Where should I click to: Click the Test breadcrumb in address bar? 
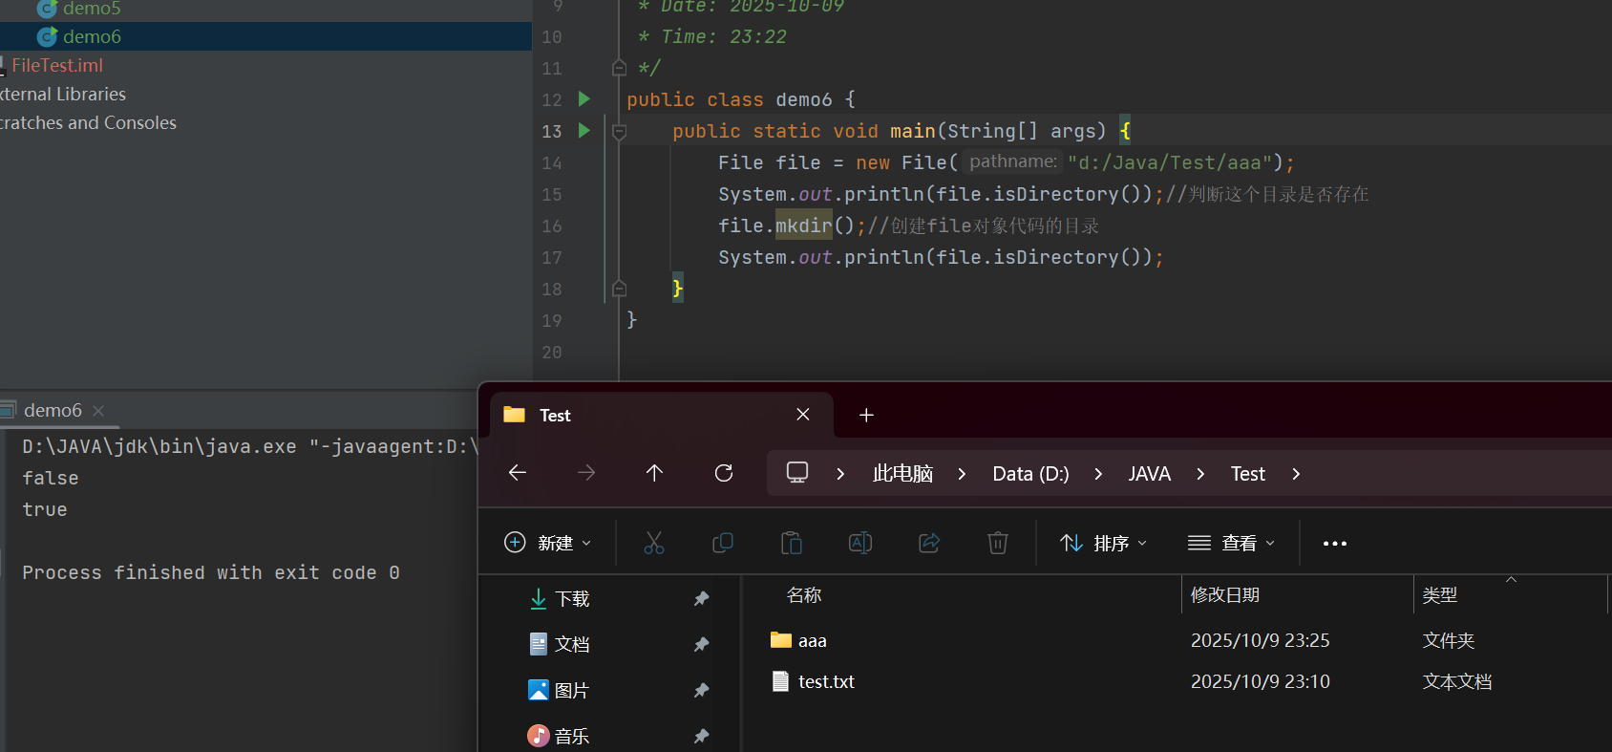point(1247,474)
